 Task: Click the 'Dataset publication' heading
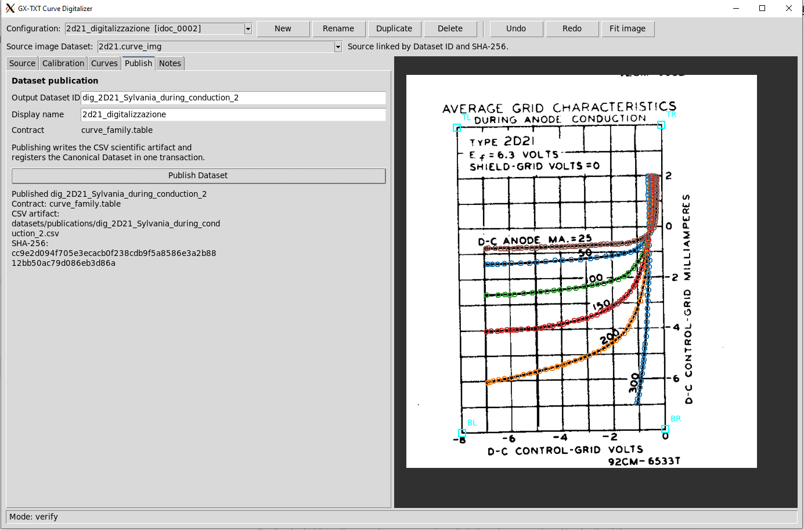[x=55, y=81]
